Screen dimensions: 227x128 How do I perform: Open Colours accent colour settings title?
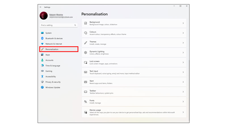tap(93, 32)
